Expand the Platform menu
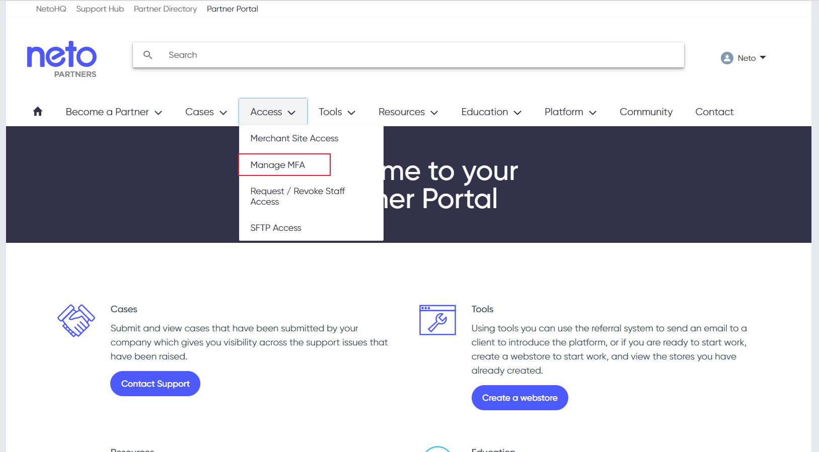This screenshot has height=452, width=819. point(570,112)
